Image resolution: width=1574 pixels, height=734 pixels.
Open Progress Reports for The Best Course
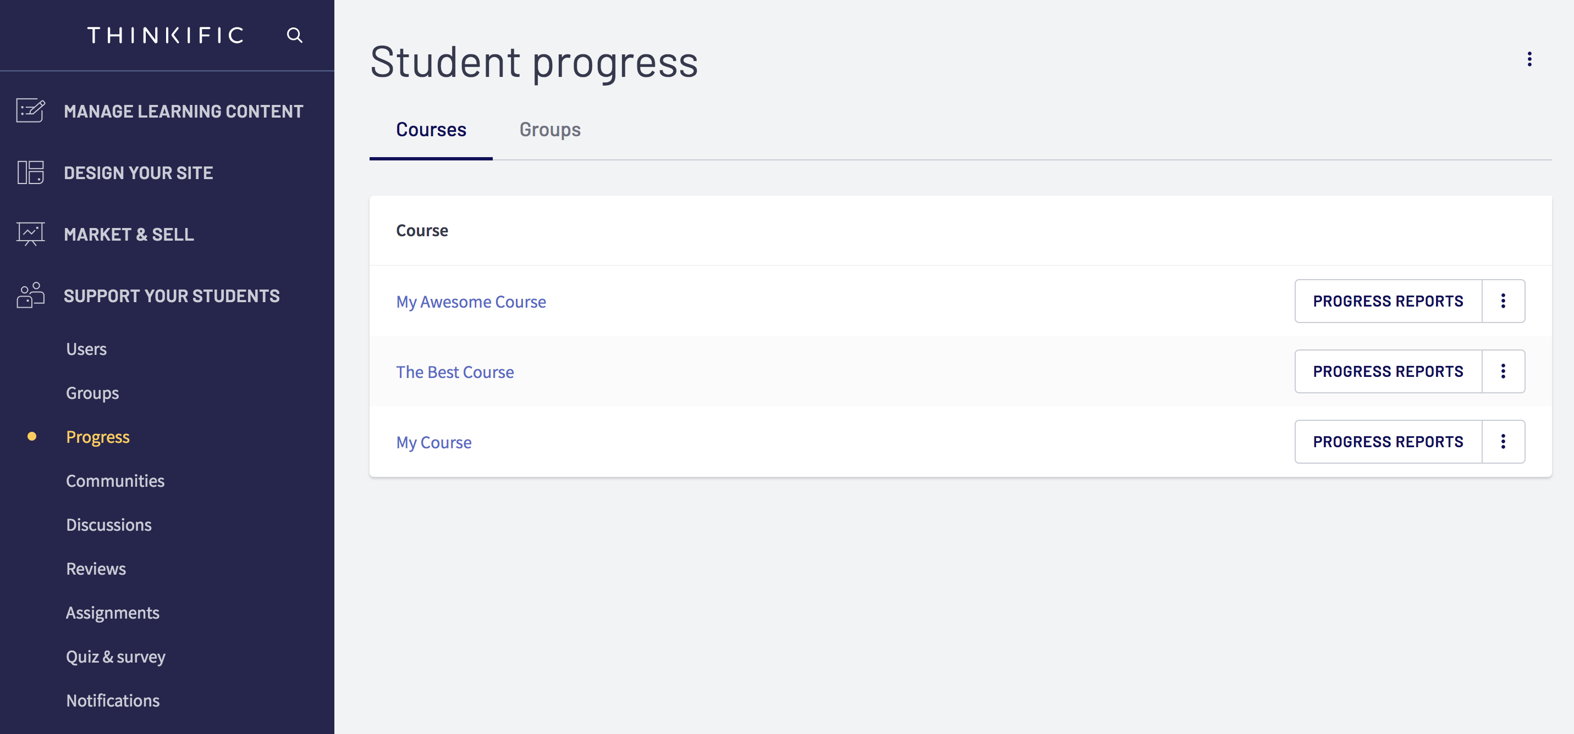coord(1388,371)
